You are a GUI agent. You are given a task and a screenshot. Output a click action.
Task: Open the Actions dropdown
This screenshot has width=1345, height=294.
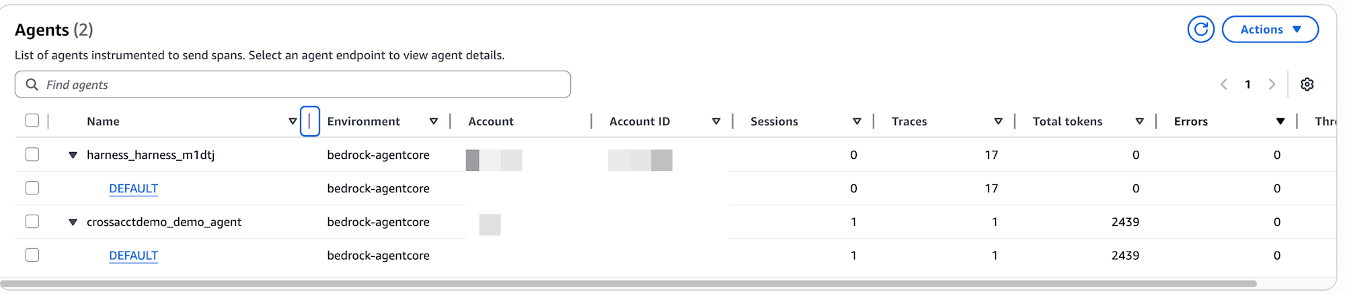(1270, 30)
